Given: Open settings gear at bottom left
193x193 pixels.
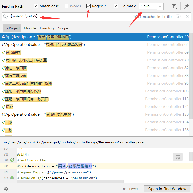Looking at the screenshot, I should click(x=6, y=189).
